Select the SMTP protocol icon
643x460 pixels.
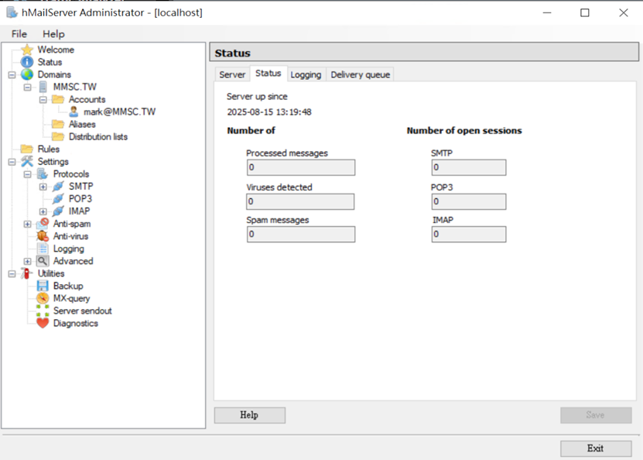(57, 186)
